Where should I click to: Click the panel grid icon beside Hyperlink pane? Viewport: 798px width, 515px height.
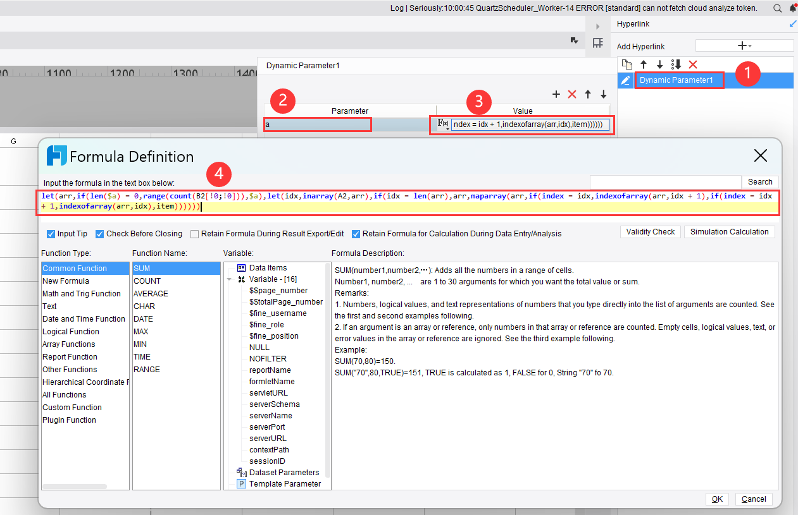point(597,43)
